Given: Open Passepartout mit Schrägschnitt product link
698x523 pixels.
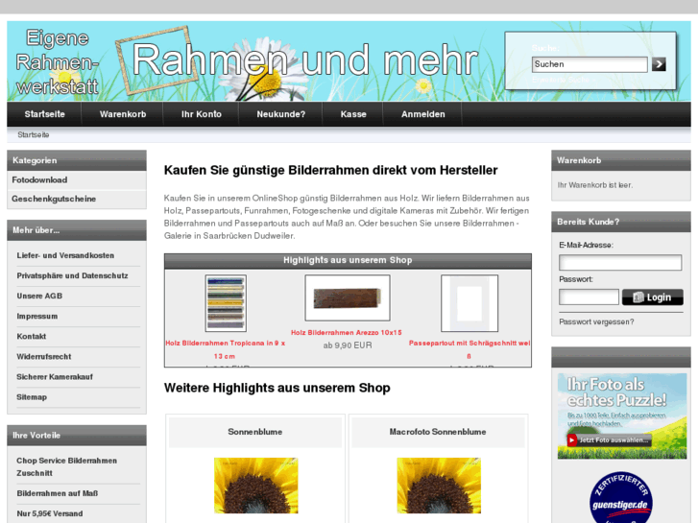Looking at the screenshot, I should [x=469, y=349].
